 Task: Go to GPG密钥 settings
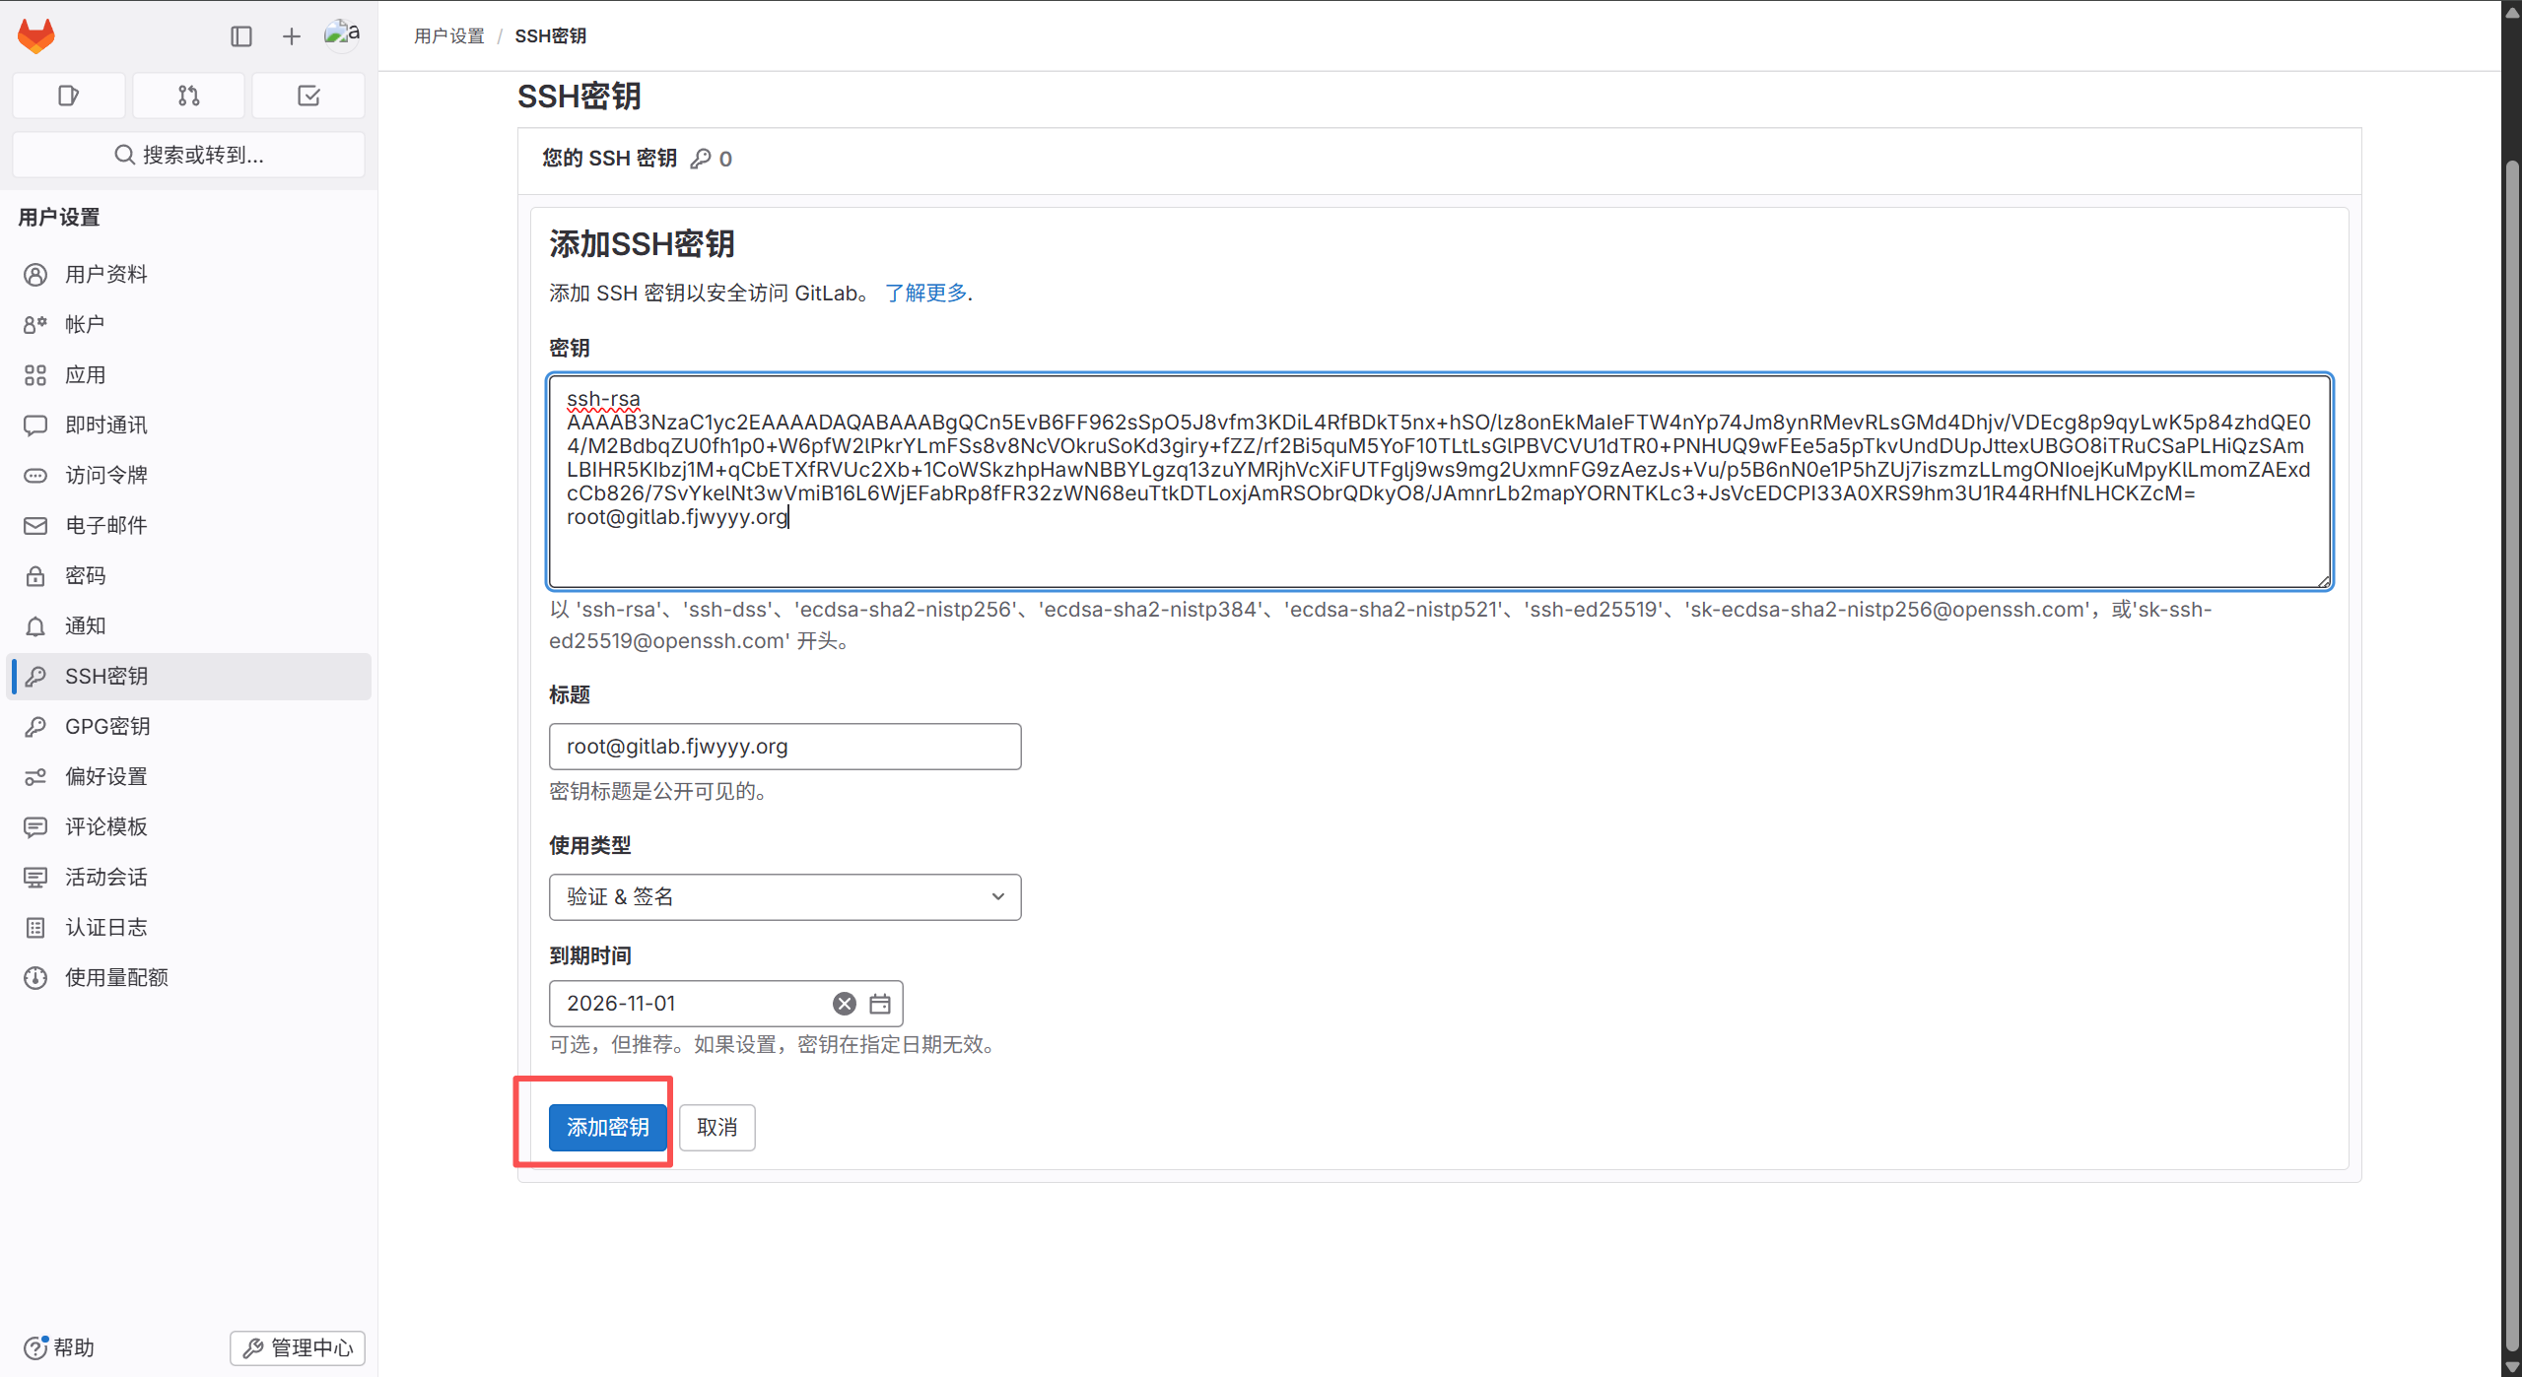(107, 727)
